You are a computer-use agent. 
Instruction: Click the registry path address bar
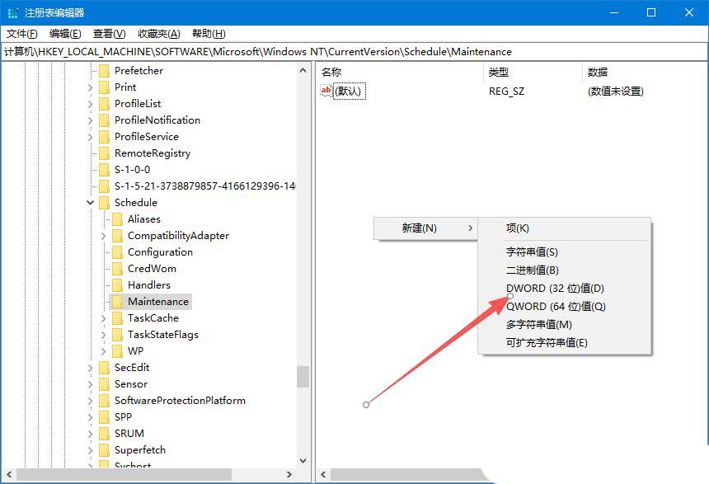tap(354, 52)
